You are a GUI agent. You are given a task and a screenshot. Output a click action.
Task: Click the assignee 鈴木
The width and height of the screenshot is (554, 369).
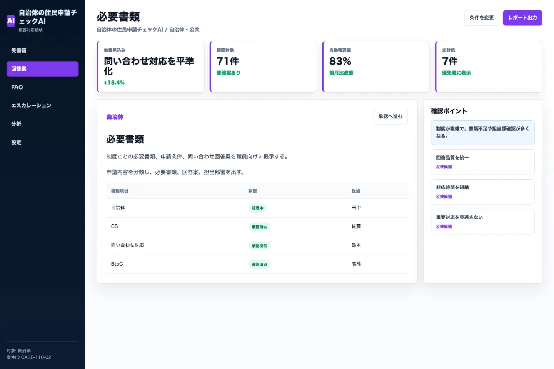click(x=356, y=245)
